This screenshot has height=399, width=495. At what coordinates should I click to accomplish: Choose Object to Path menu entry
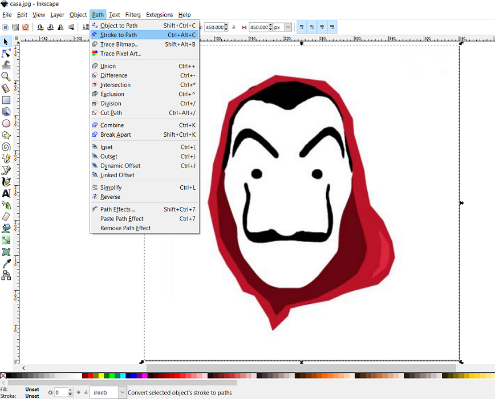(145, 26)
